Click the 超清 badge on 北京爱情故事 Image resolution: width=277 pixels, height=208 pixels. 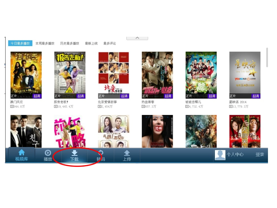click(x=125, y=96)
